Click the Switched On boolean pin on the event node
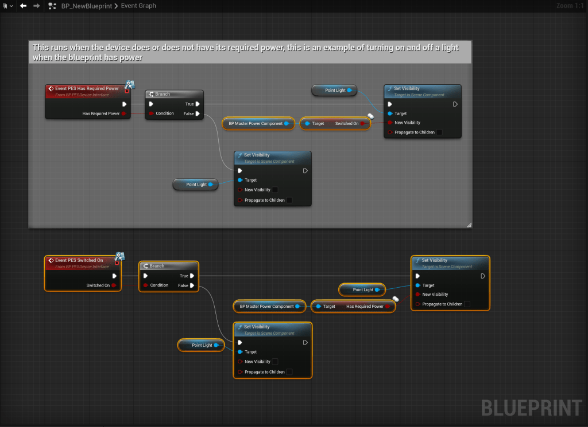The image size is (588, 427). click(x=114, y=285)
